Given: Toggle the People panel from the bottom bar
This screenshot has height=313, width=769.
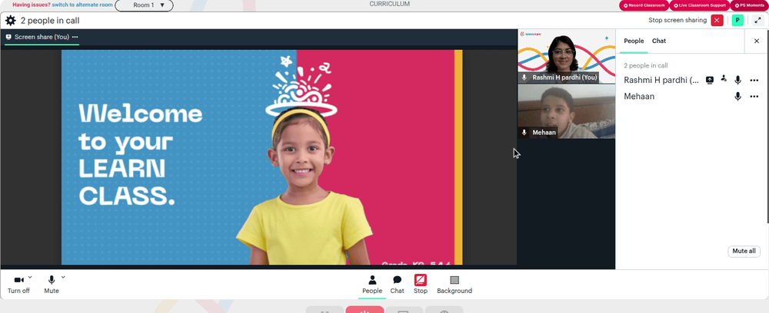Looking at the screenshot, I should (372, 284).
